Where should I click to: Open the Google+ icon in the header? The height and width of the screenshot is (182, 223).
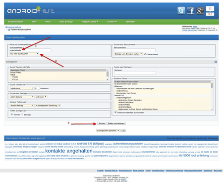(200, 11)
